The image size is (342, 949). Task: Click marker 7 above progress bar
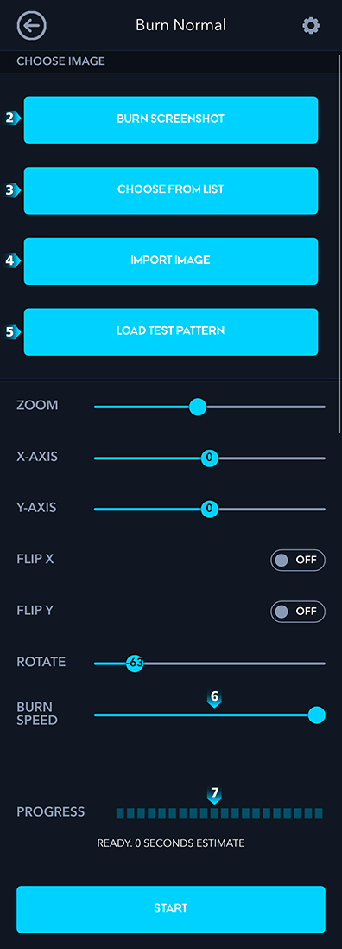point(214,795)
